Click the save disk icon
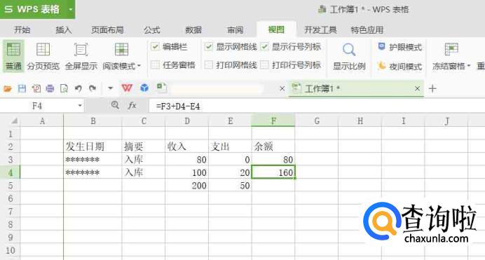The width and height of the screenshot is (485, 260). coord(22,89)
